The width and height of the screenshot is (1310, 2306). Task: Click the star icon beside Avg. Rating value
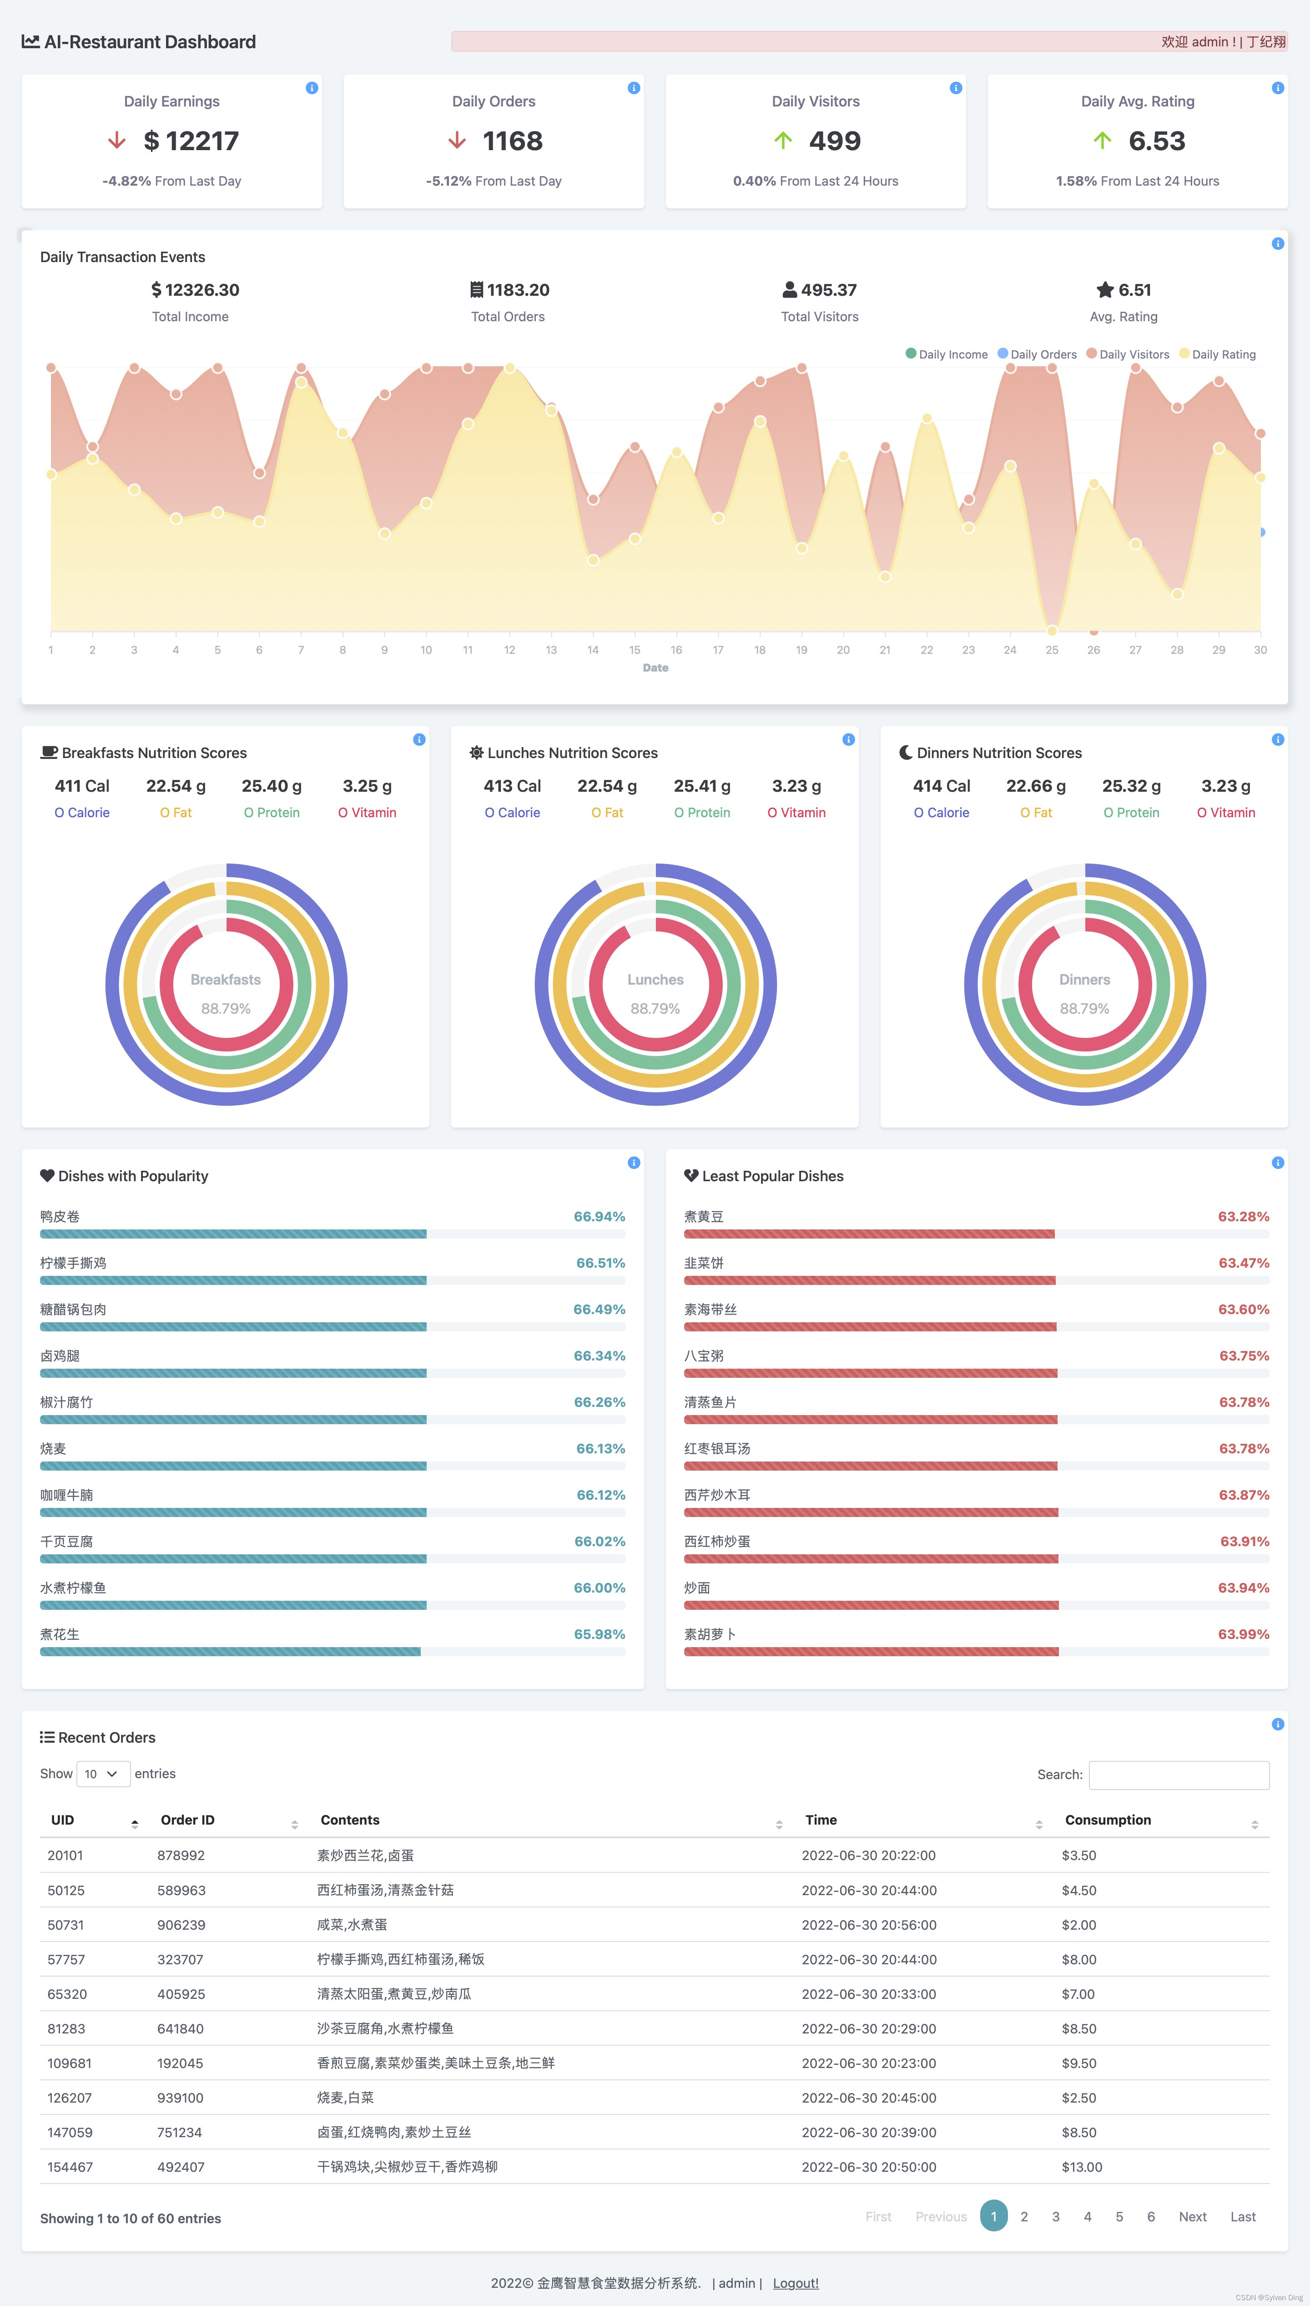(x=1105, y=290)
